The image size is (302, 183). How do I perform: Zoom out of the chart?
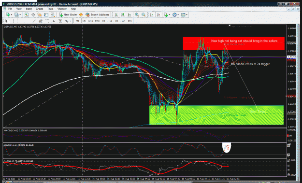[144, 14]
